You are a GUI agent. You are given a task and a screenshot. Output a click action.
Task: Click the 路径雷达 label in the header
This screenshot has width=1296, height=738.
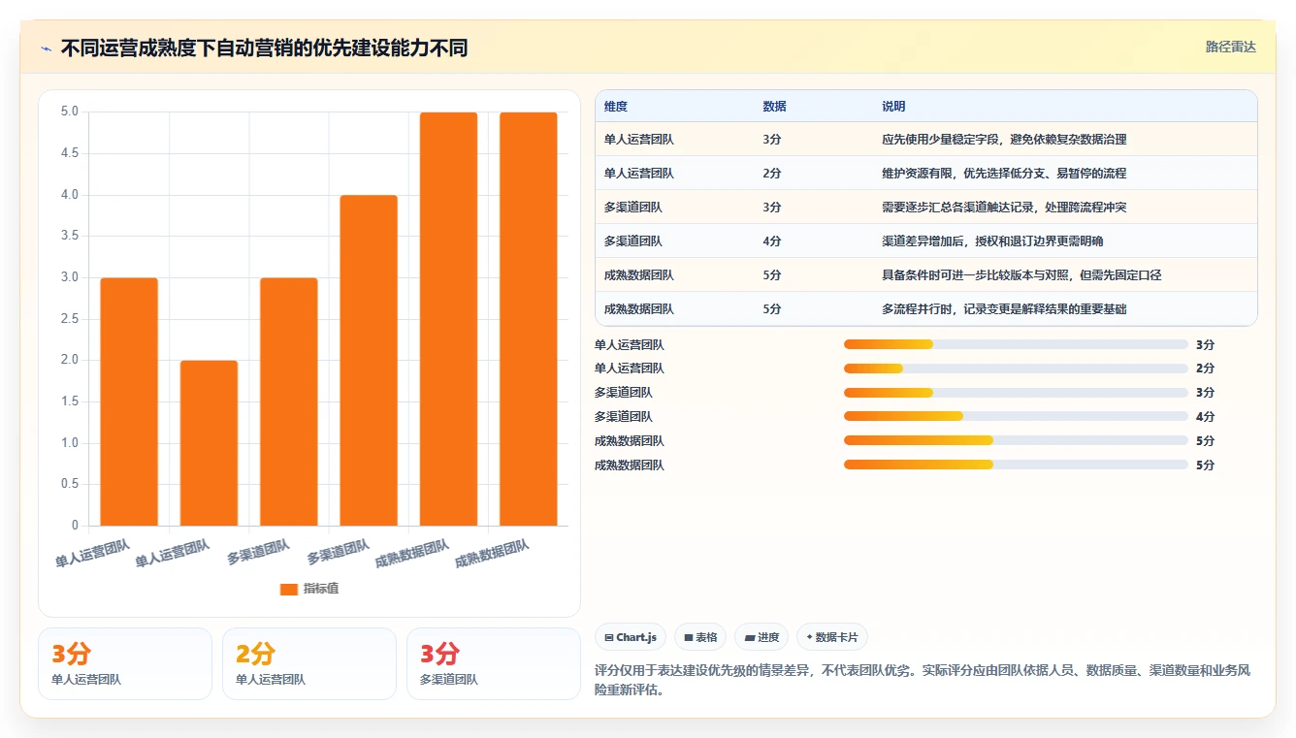pyautogui.click(x=1231, y=47)
